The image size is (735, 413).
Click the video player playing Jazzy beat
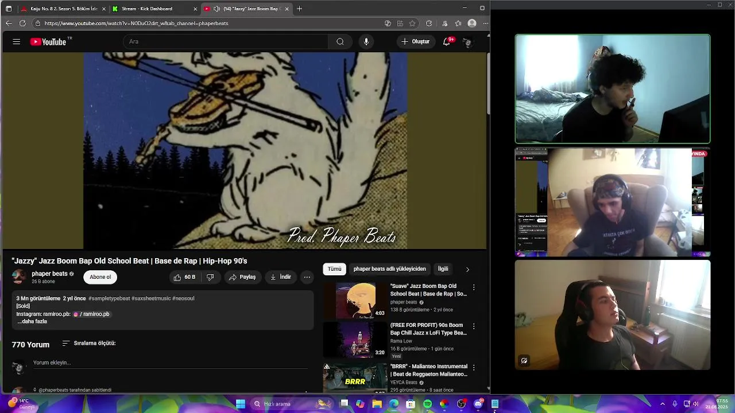pyautogui.click(x=245, y=151)
